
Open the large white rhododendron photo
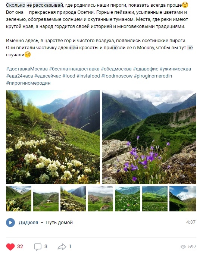(53, 137)
